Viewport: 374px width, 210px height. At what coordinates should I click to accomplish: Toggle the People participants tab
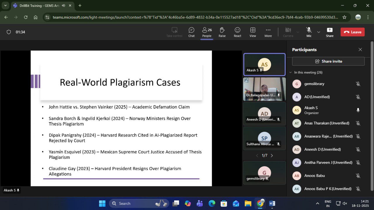207,32
